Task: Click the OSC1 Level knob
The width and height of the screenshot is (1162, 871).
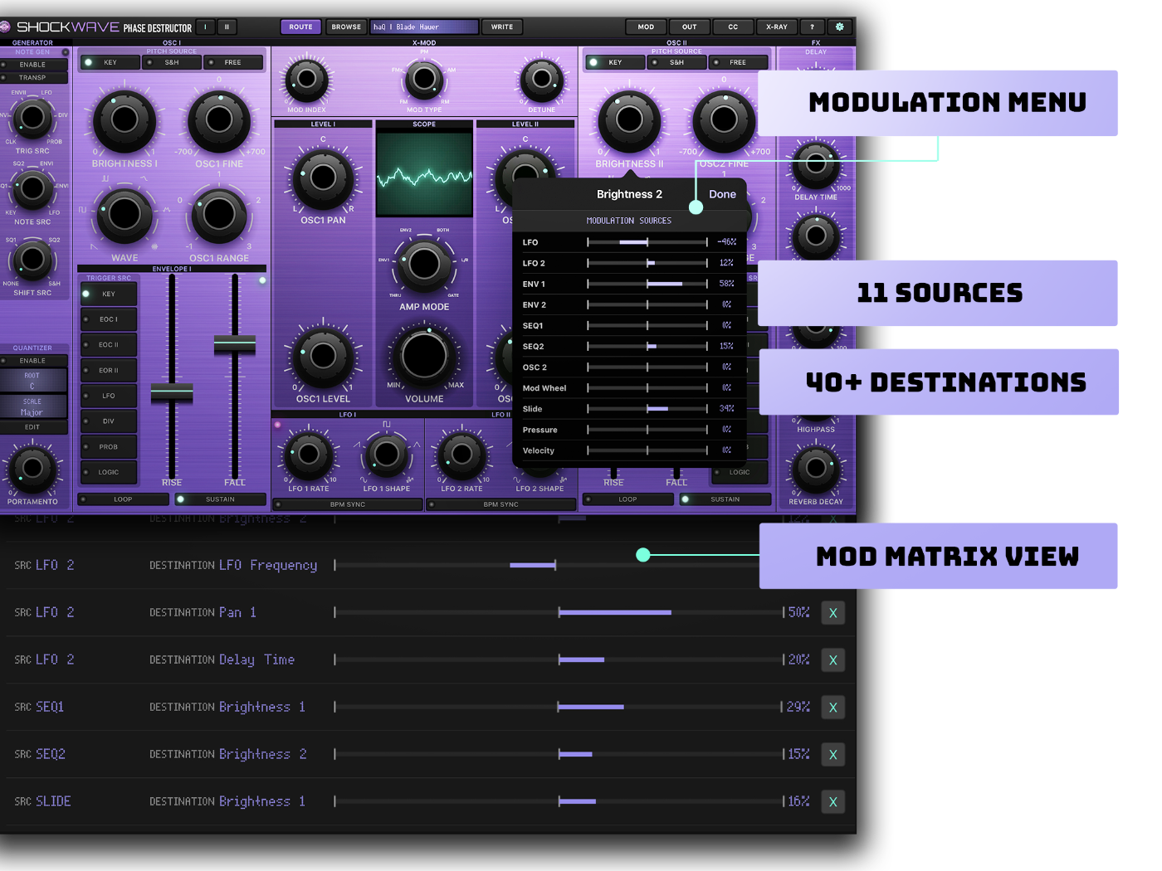Action: coord(323,356)
